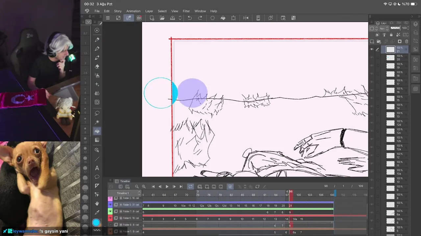Select the Blend drop tool
Screen dimensions: 421x236
tap(97, 93)
